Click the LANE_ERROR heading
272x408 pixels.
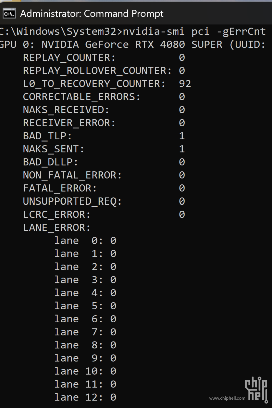coord(57,228)
